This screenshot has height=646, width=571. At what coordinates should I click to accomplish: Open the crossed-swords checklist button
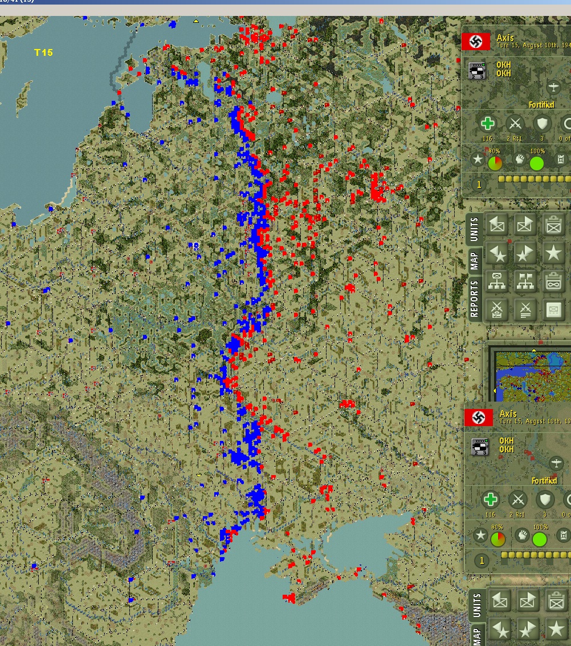[x=497, y=309]
